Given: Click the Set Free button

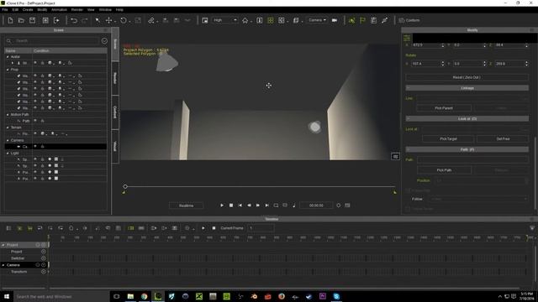Looking at the screenshot, I should pyautogui.click(x=503, y=139).
